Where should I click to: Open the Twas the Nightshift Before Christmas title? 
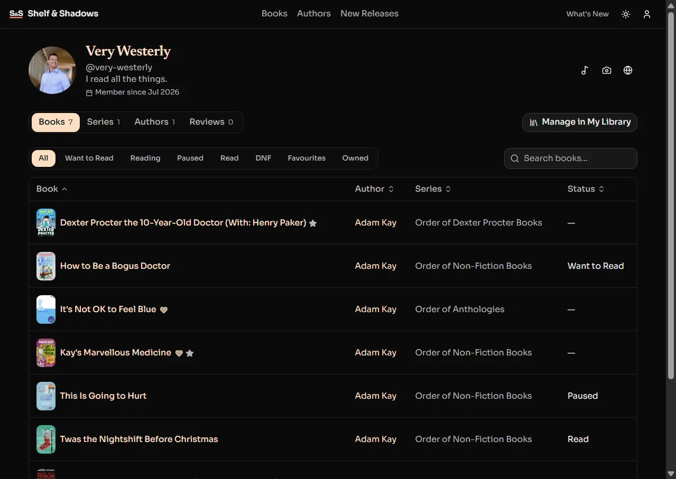139,439
